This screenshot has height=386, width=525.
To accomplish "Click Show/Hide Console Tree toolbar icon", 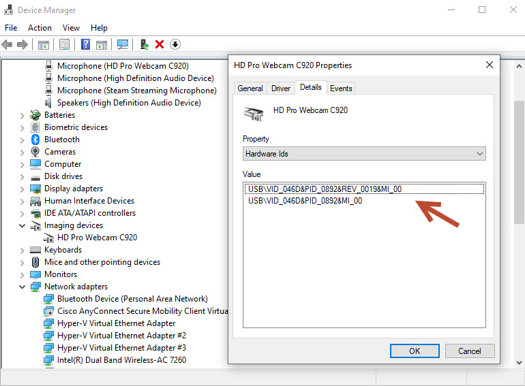I will click(x=44, y=44).
